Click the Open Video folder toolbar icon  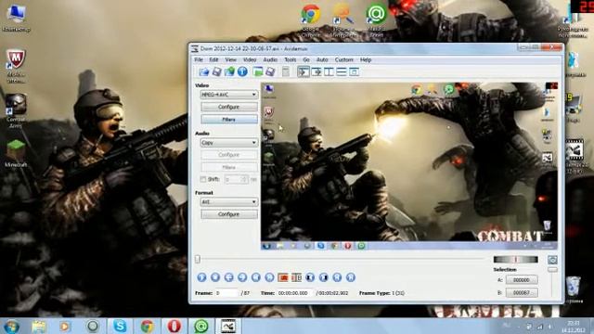pos(204,71)
